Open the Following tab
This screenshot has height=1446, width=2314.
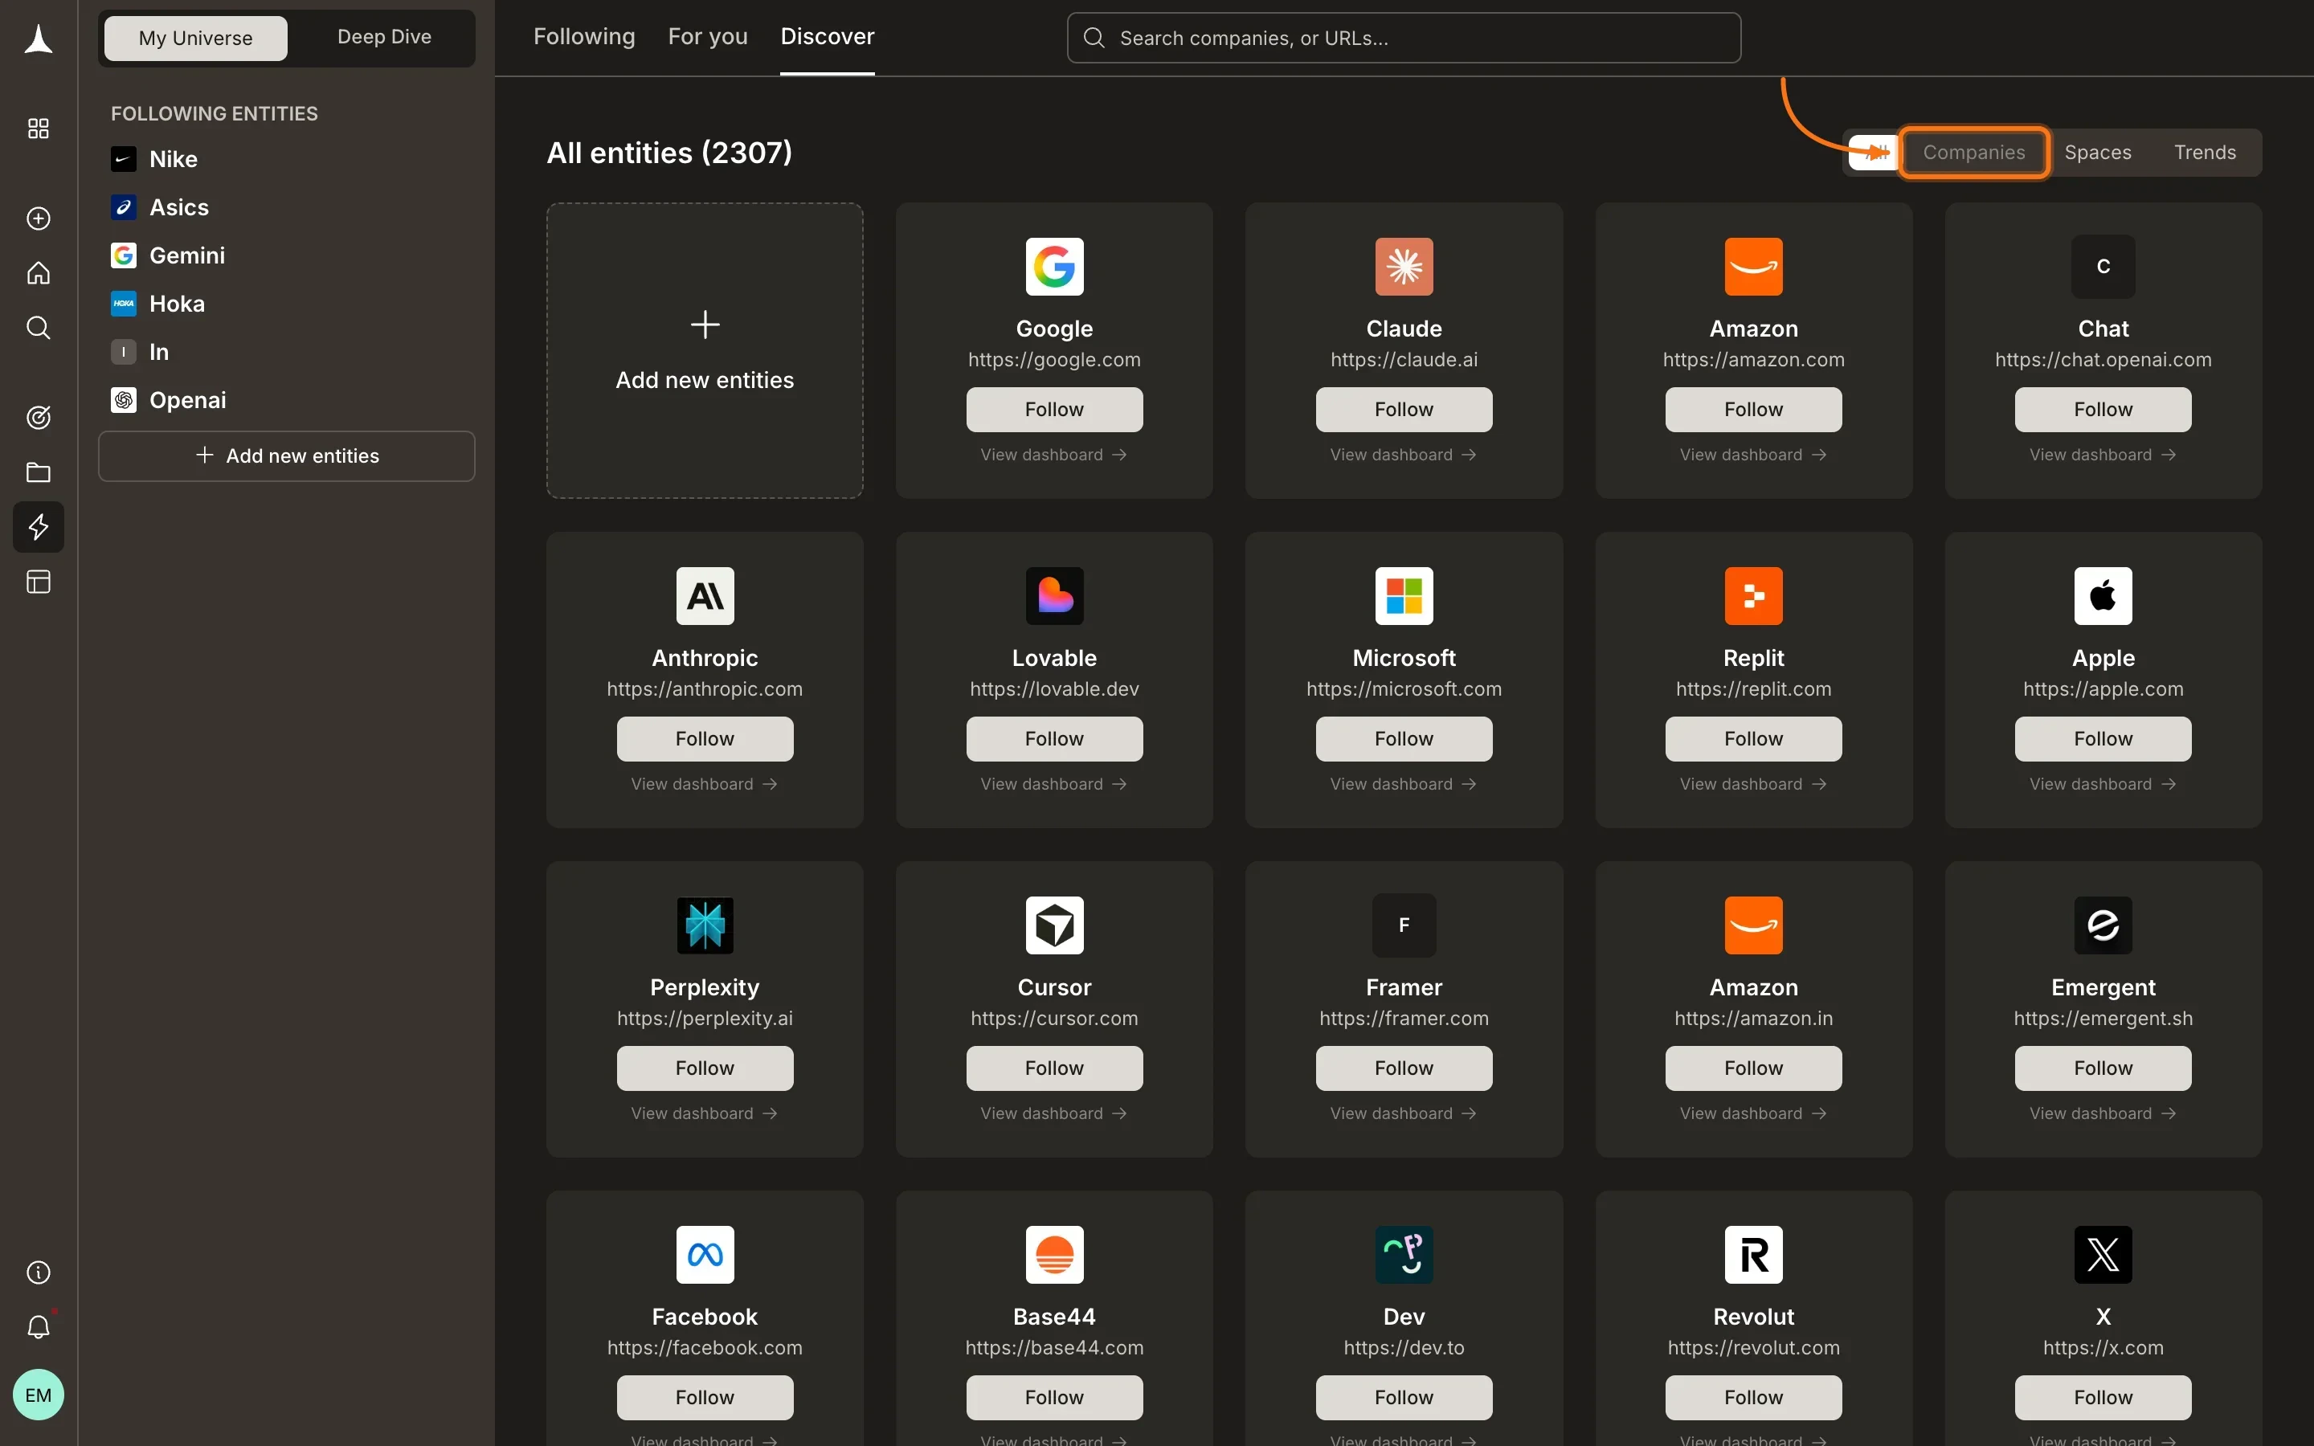583,37
